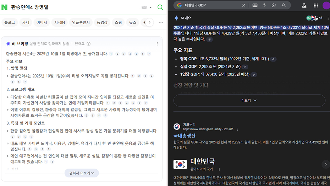Open the Naver keyboard input dropdown
This screenshot has height=186, width=330.
pos(147,7)
